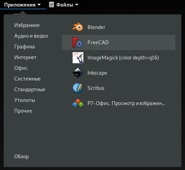Open the Аудио и видео category
Image resolution: width=185 pixels, height=170 pixels.
pos(31,36)
